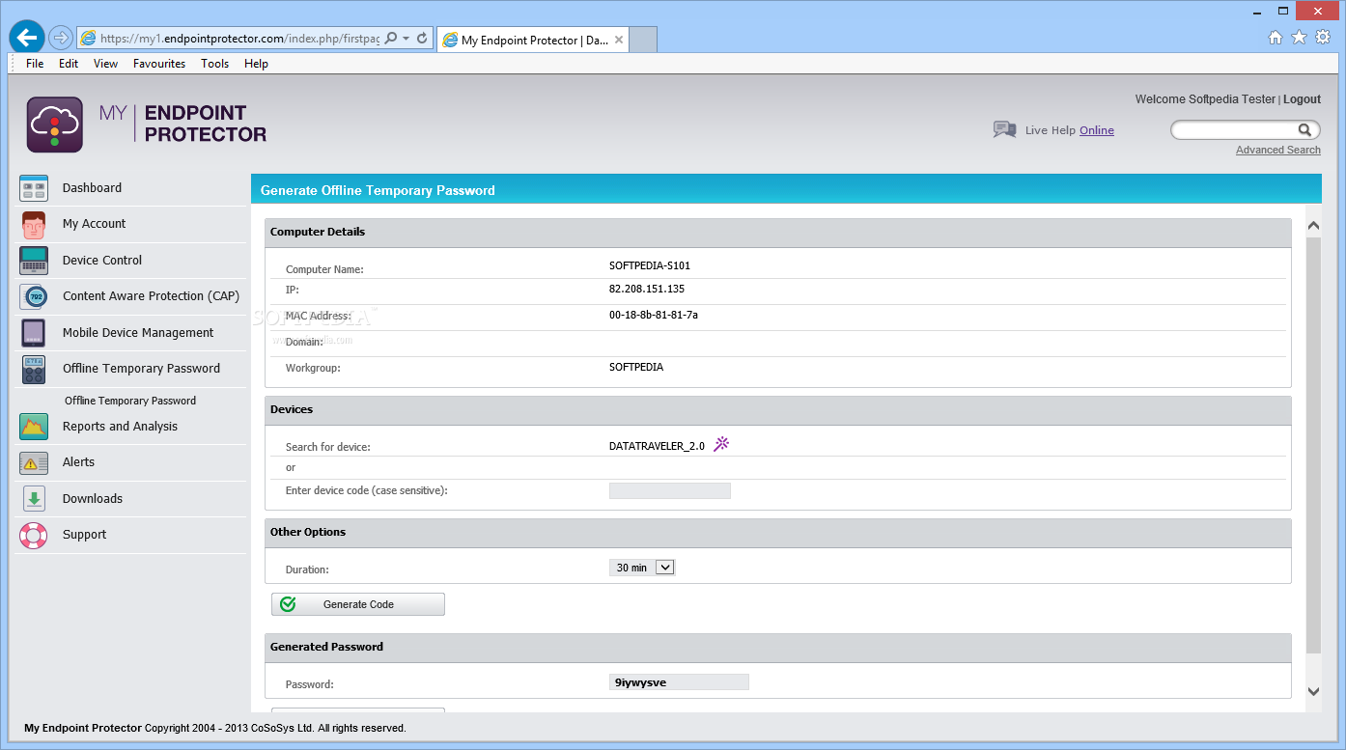Open the View menu
This screenshot has width=1346, height=750.
106,64
